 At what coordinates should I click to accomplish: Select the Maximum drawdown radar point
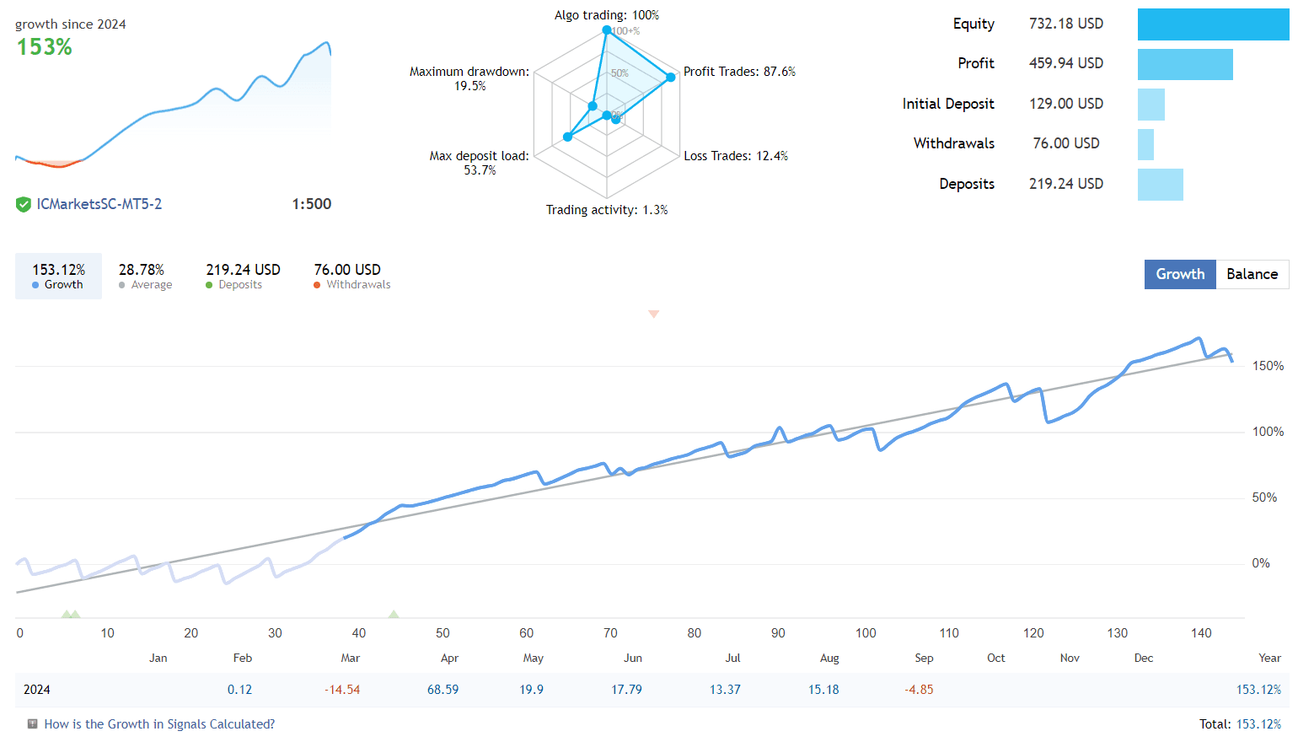tap(593, 106)
